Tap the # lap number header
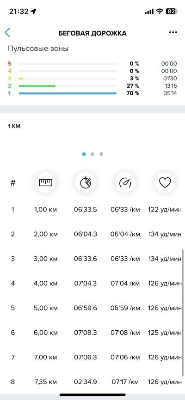The height and width of the screenshot is (400, 185). coord(13,182)
